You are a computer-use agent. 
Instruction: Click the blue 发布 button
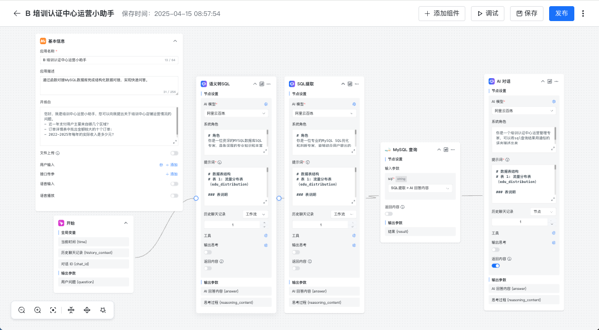click(561, 13)
